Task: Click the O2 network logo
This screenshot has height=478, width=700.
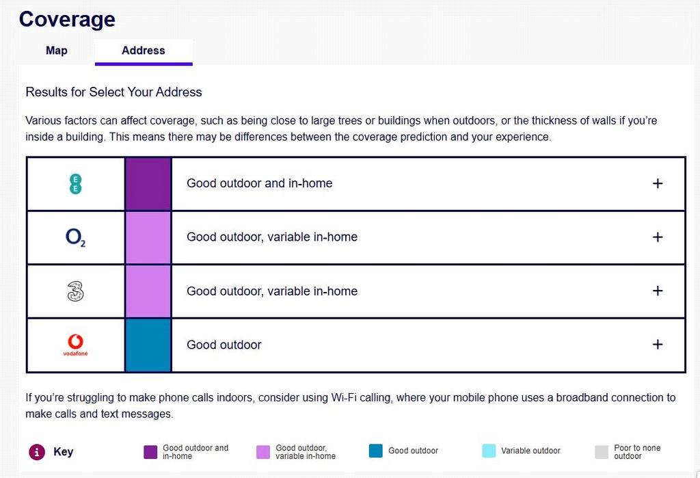Action: point(75,237)
